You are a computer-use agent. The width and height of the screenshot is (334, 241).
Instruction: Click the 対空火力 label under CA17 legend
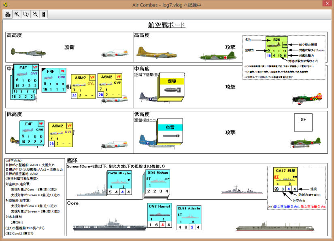(299, 201)
